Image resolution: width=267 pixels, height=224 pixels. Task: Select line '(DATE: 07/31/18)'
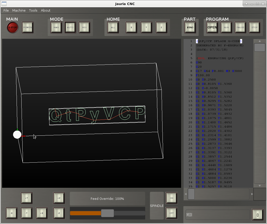212,50
